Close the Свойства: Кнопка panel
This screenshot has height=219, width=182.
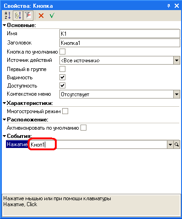[x=177, y=6]
